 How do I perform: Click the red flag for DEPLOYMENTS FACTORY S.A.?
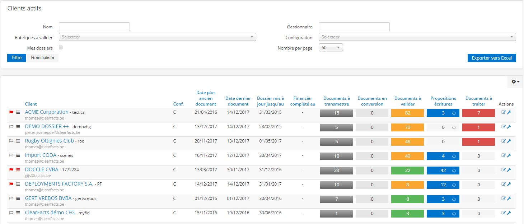coord(11,184)
